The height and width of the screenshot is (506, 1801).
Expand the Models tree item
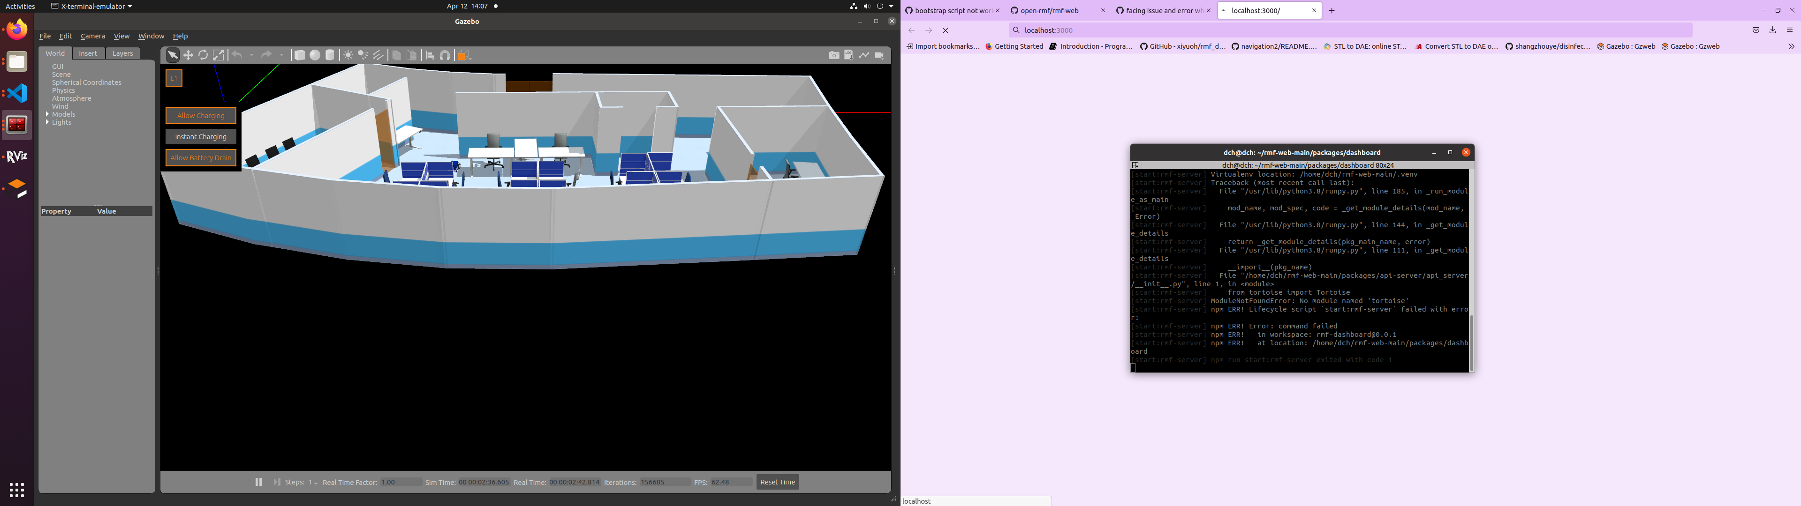[47, 114]
